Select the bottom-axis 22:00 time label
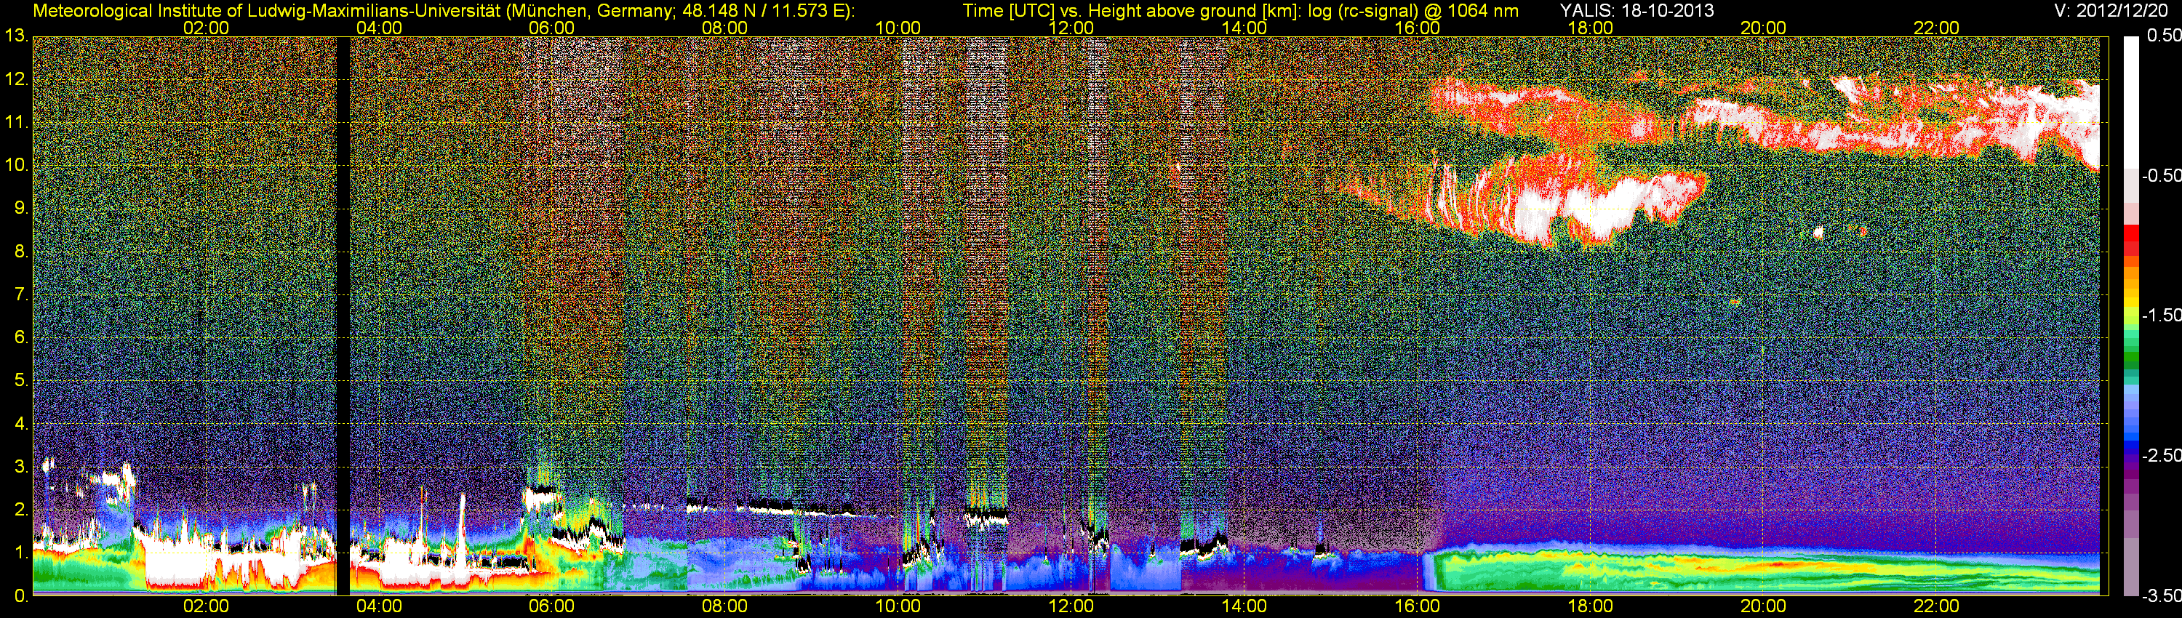The image size is (2182, 618). coord(1936,606)
